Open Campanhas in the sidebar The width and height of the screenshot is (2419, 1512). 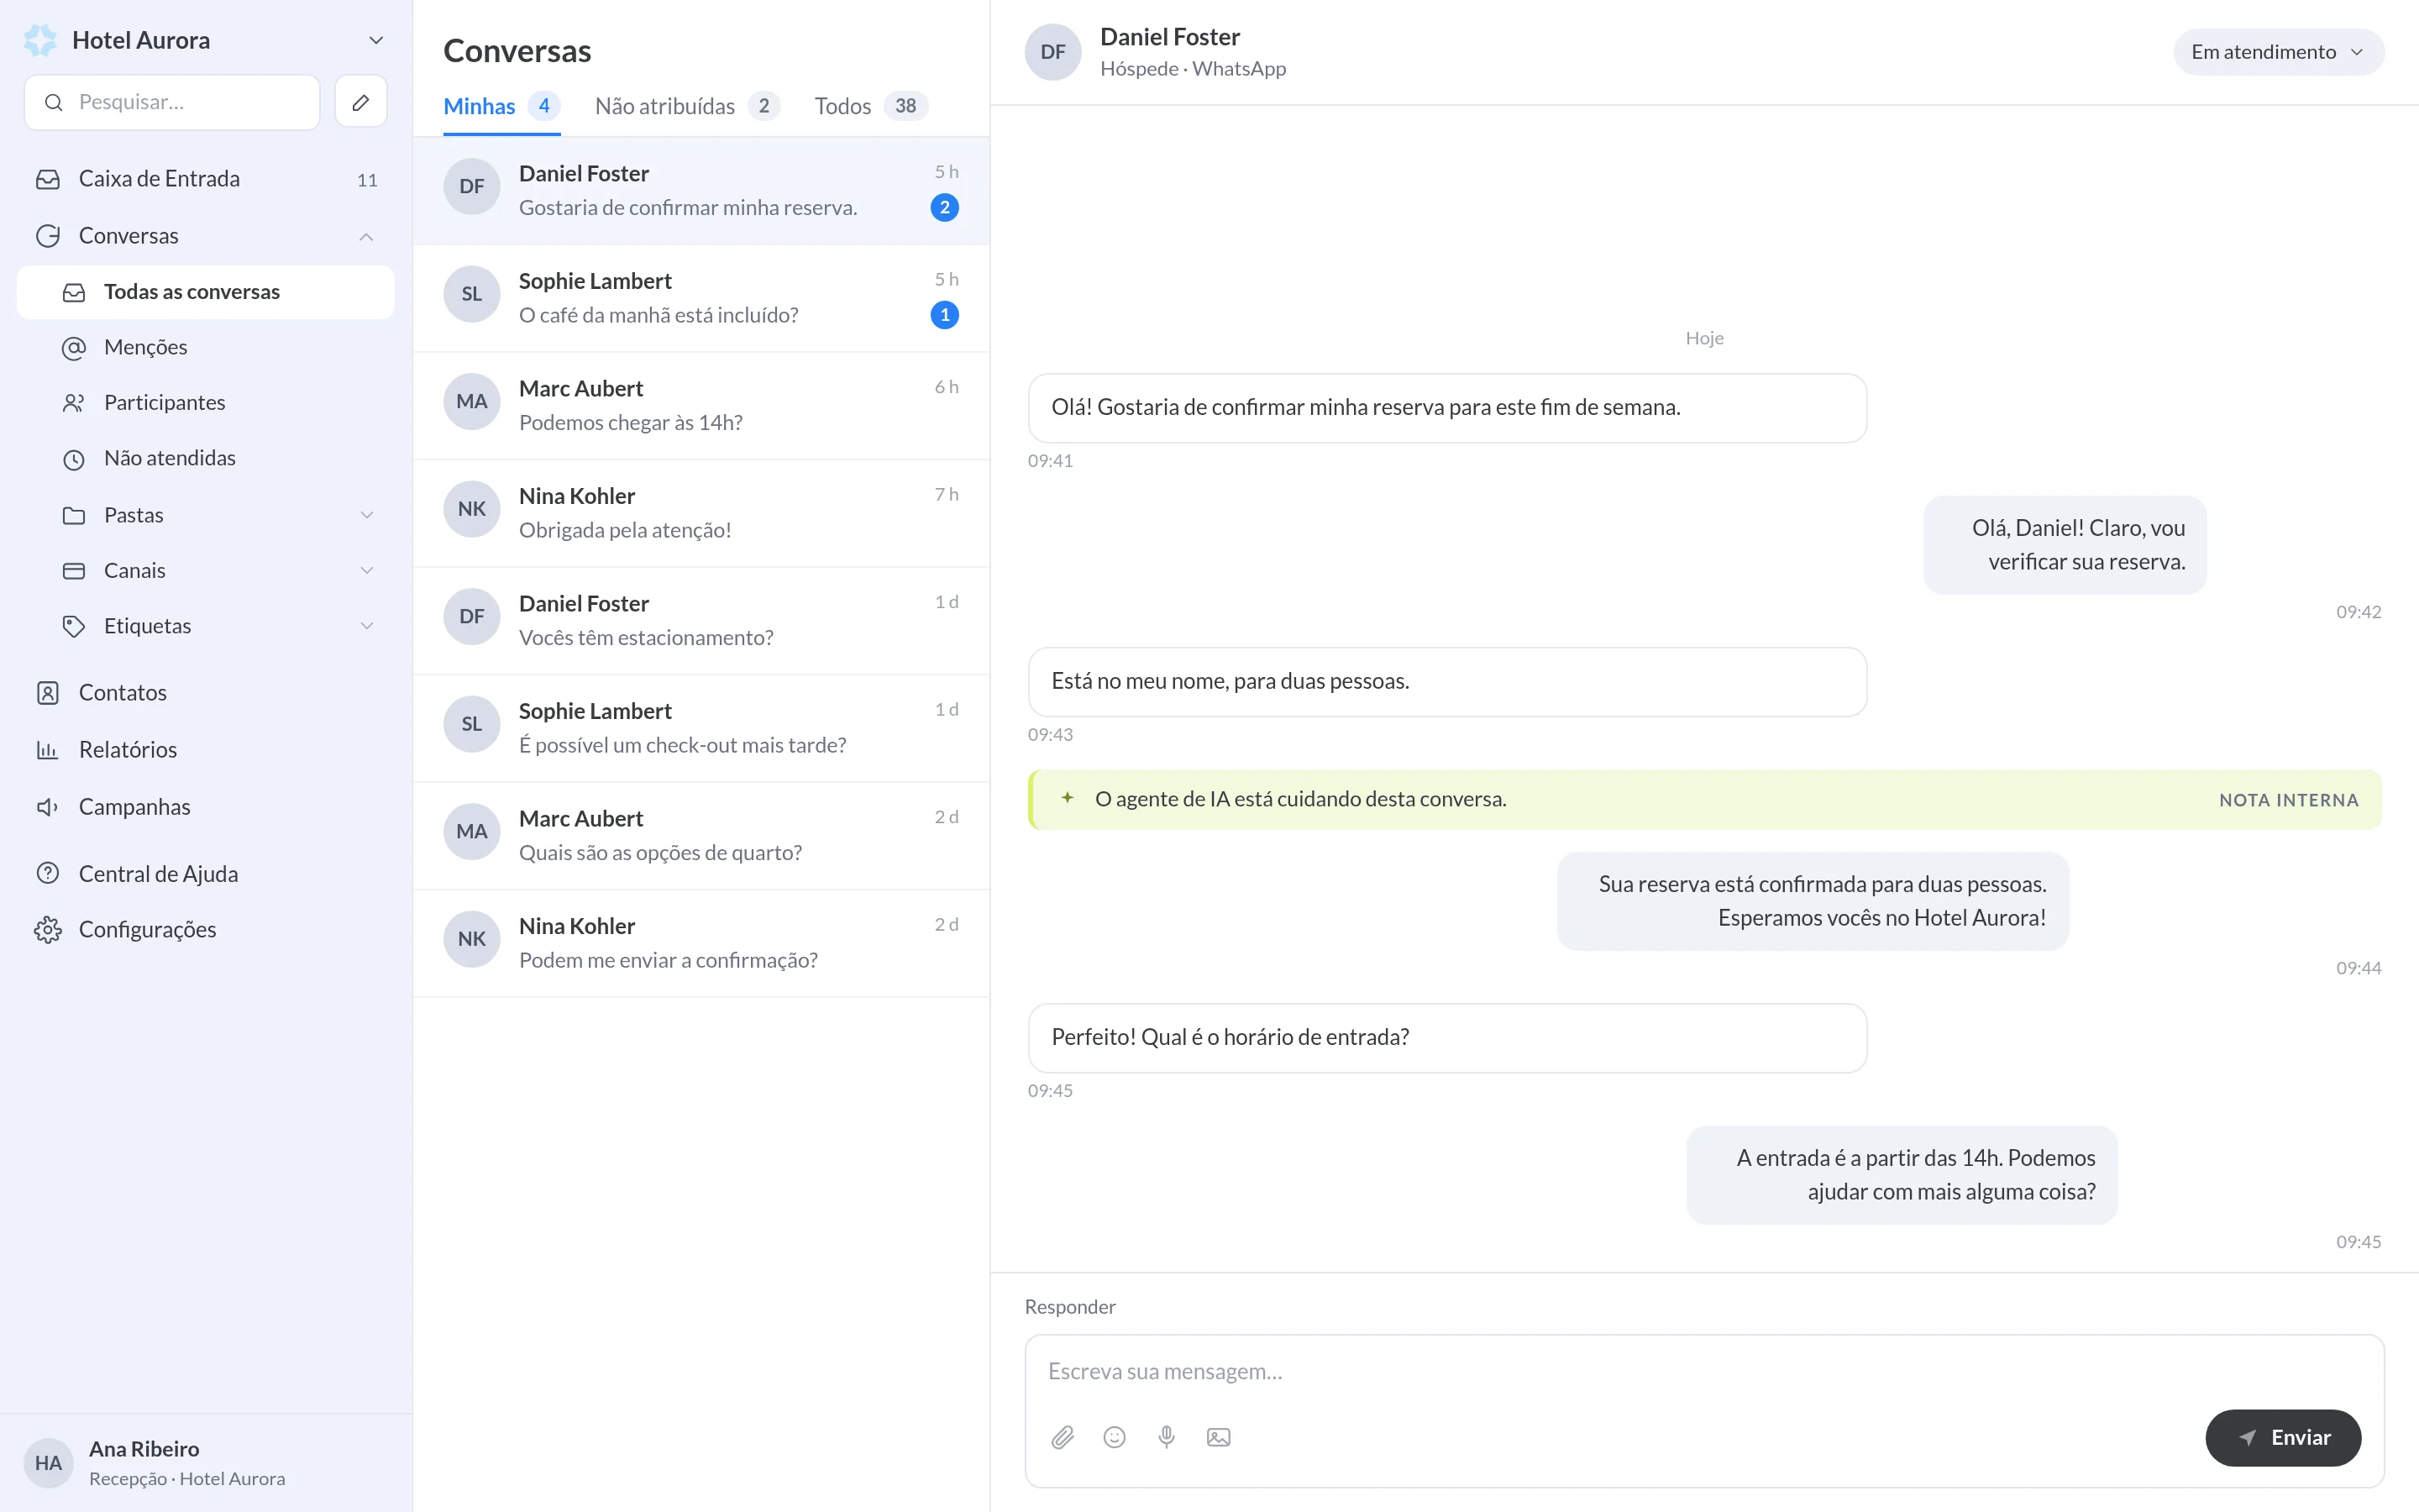206,807
